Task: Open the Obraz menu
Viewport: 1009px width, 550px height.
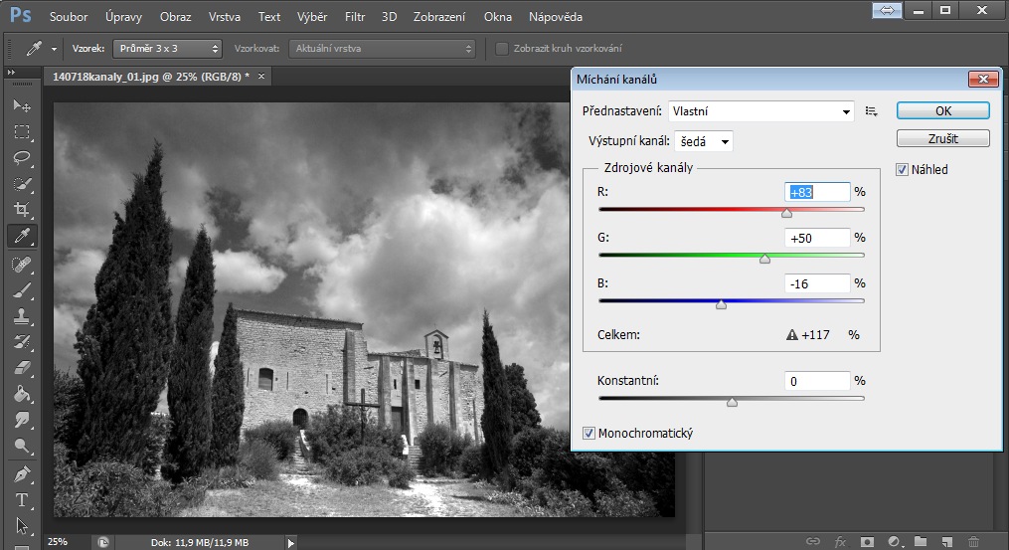Action: tap(175, 17)
